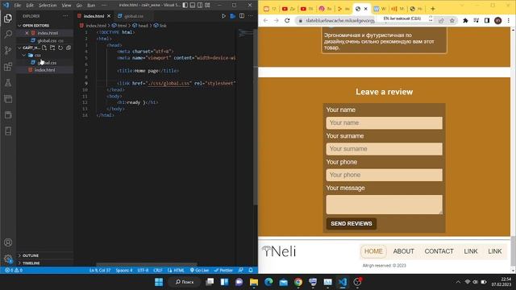Click the Run play icon in the editor title bar

223,16
